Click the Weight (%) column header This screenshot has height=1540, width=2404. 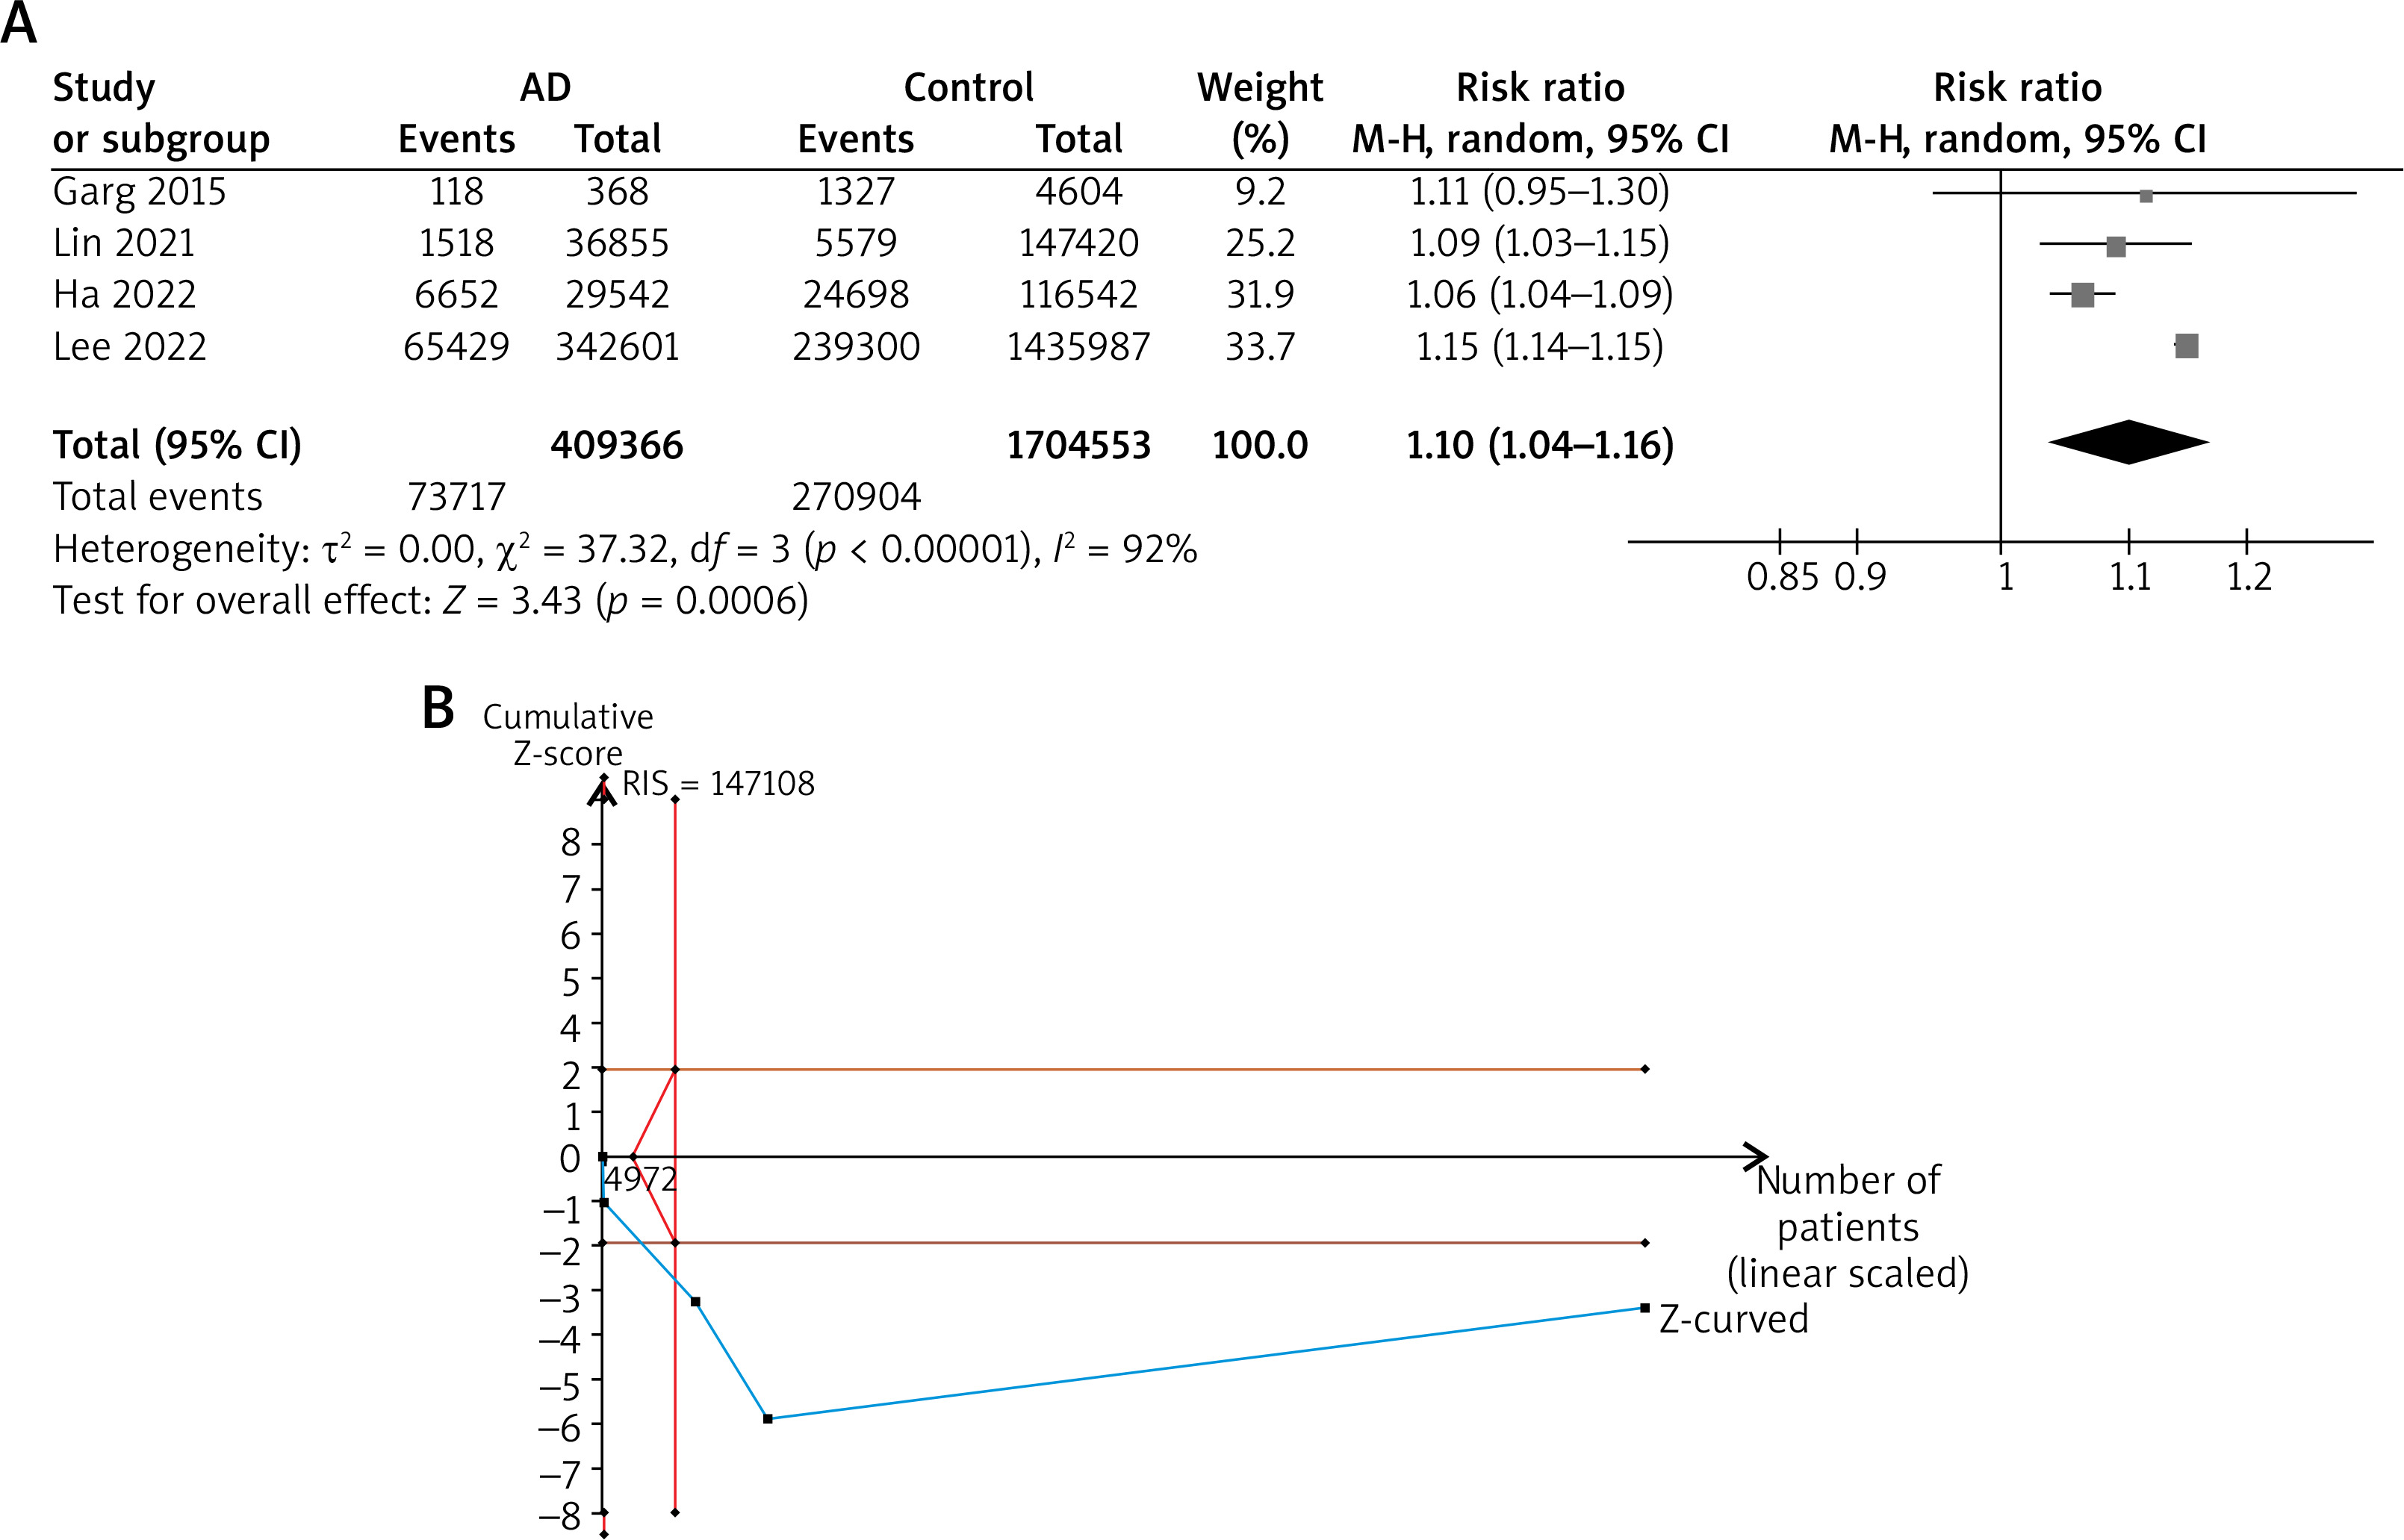pyautogui.click(x=1260, y=112)
